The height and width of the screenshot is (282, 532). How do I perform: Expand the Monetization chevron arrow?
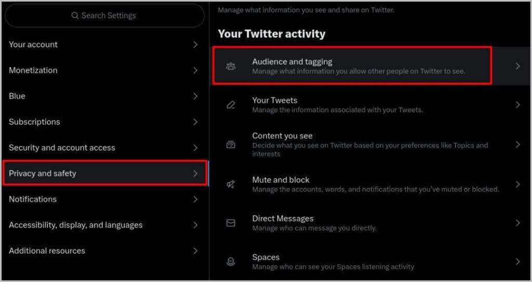tap(195, 70)
